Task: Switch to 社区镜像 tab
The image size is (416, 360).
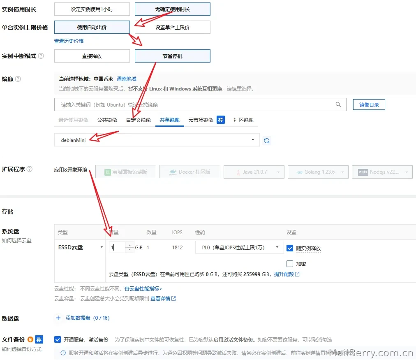Action: point(243,120)
